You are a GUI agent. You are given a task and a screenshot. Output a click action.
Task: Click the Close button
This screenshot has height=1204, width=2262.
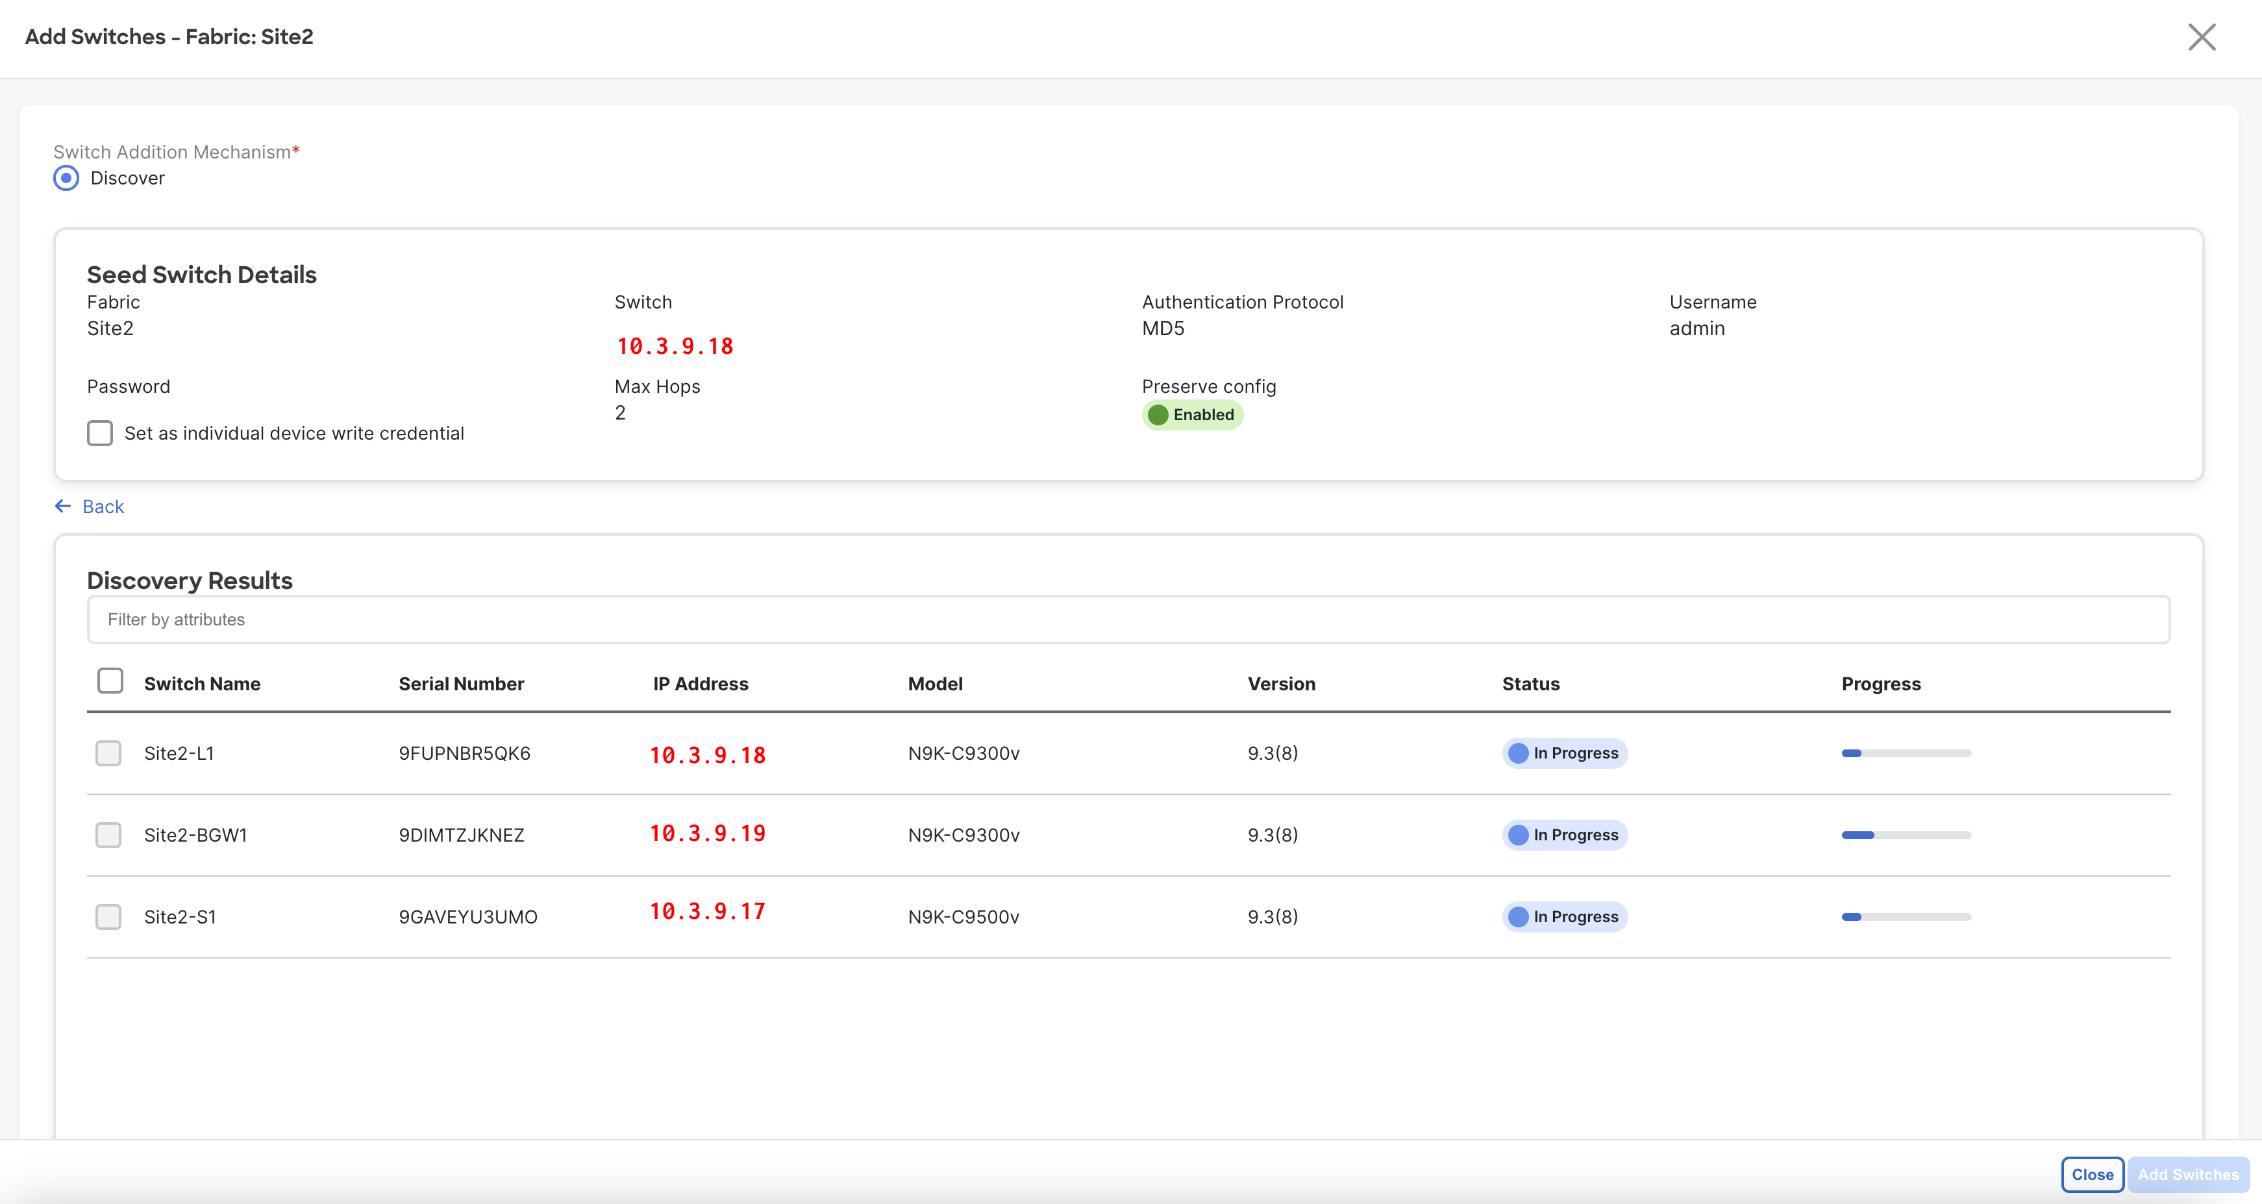[x=2092, y=1174]
